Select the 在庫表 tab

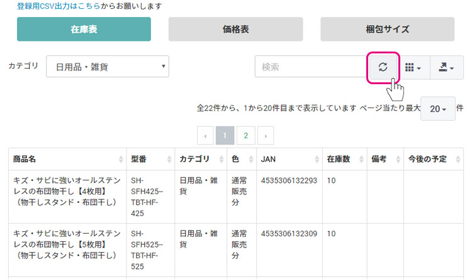tap(84, 29)
